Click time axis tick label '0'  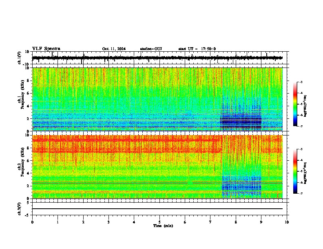[32, 222]
